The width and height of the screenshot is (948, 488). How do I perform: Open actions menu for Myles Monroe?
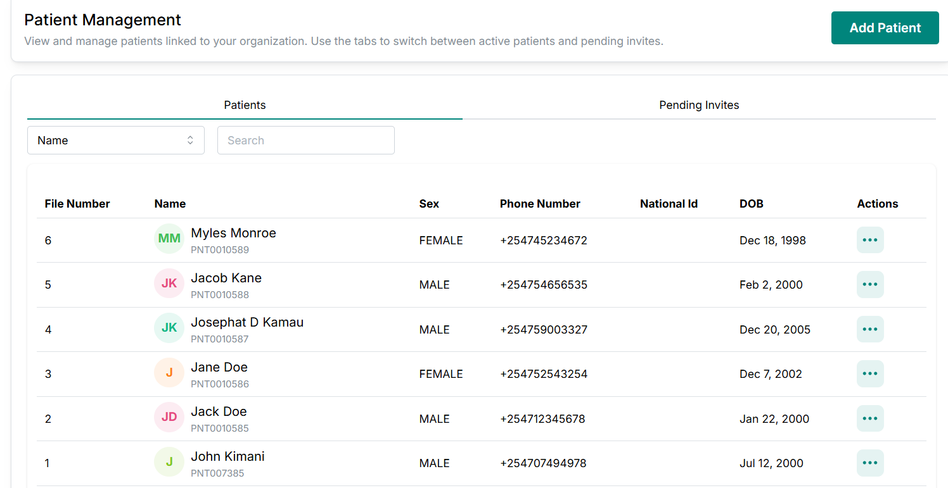coord(870,240)
